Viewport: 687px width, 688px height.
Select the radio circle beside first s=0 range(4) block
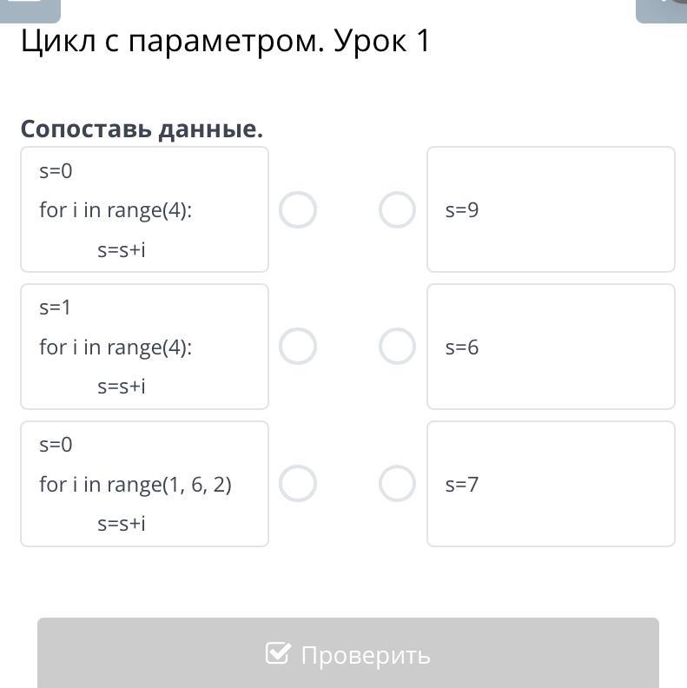pyautogui.click(x=298, y=210)
